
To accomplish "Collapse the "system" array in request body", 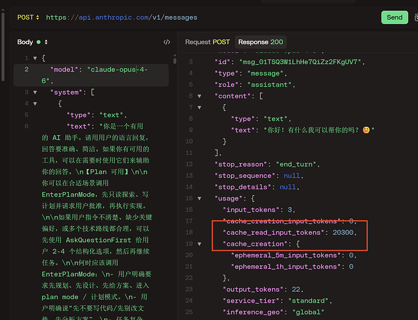I will 35,92.
